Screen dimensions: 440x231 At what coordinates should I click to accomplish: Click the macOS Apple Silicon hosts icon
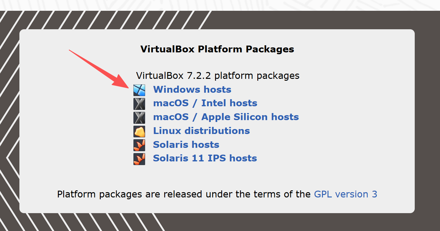139,117
